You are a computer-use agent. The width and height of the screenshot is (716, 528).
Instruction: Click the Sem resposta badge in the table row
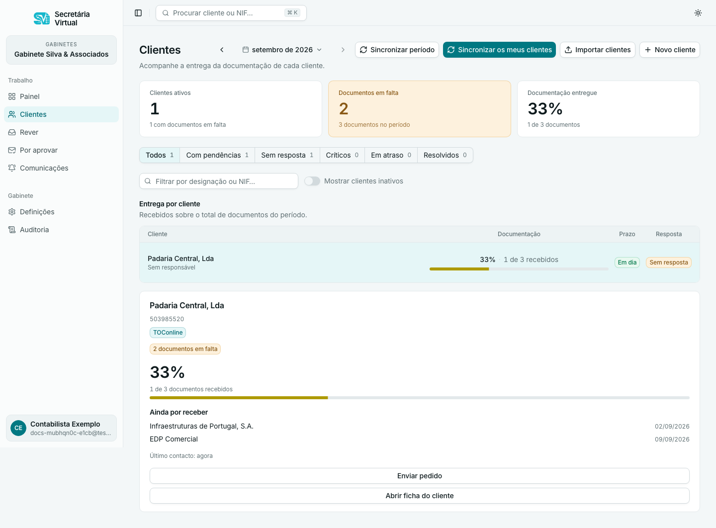669,263
